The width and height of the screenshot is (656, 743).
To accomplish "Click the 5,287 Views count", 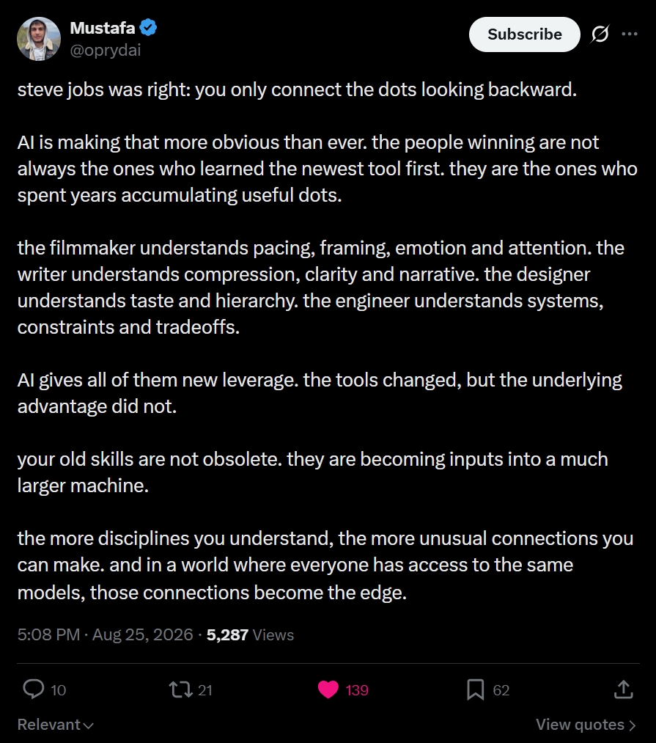I will [250, 634].
